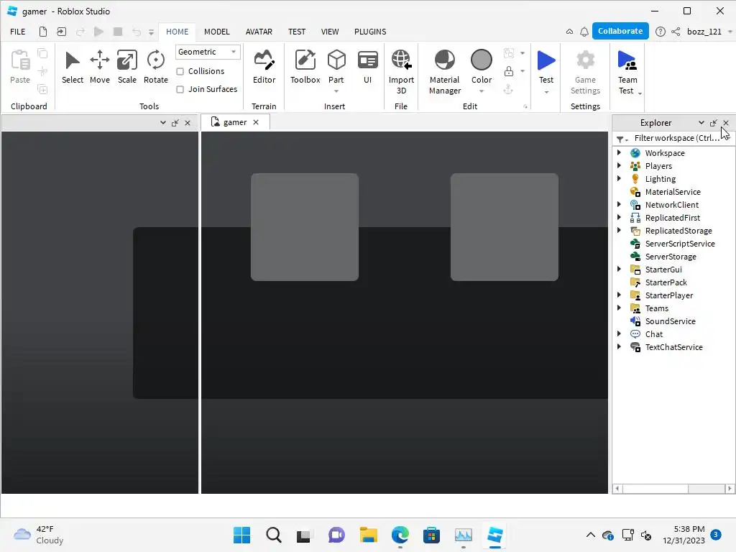The image size is (736, 552).
Task: Click the notifications bell icon
Action: (x=584, y=32)
